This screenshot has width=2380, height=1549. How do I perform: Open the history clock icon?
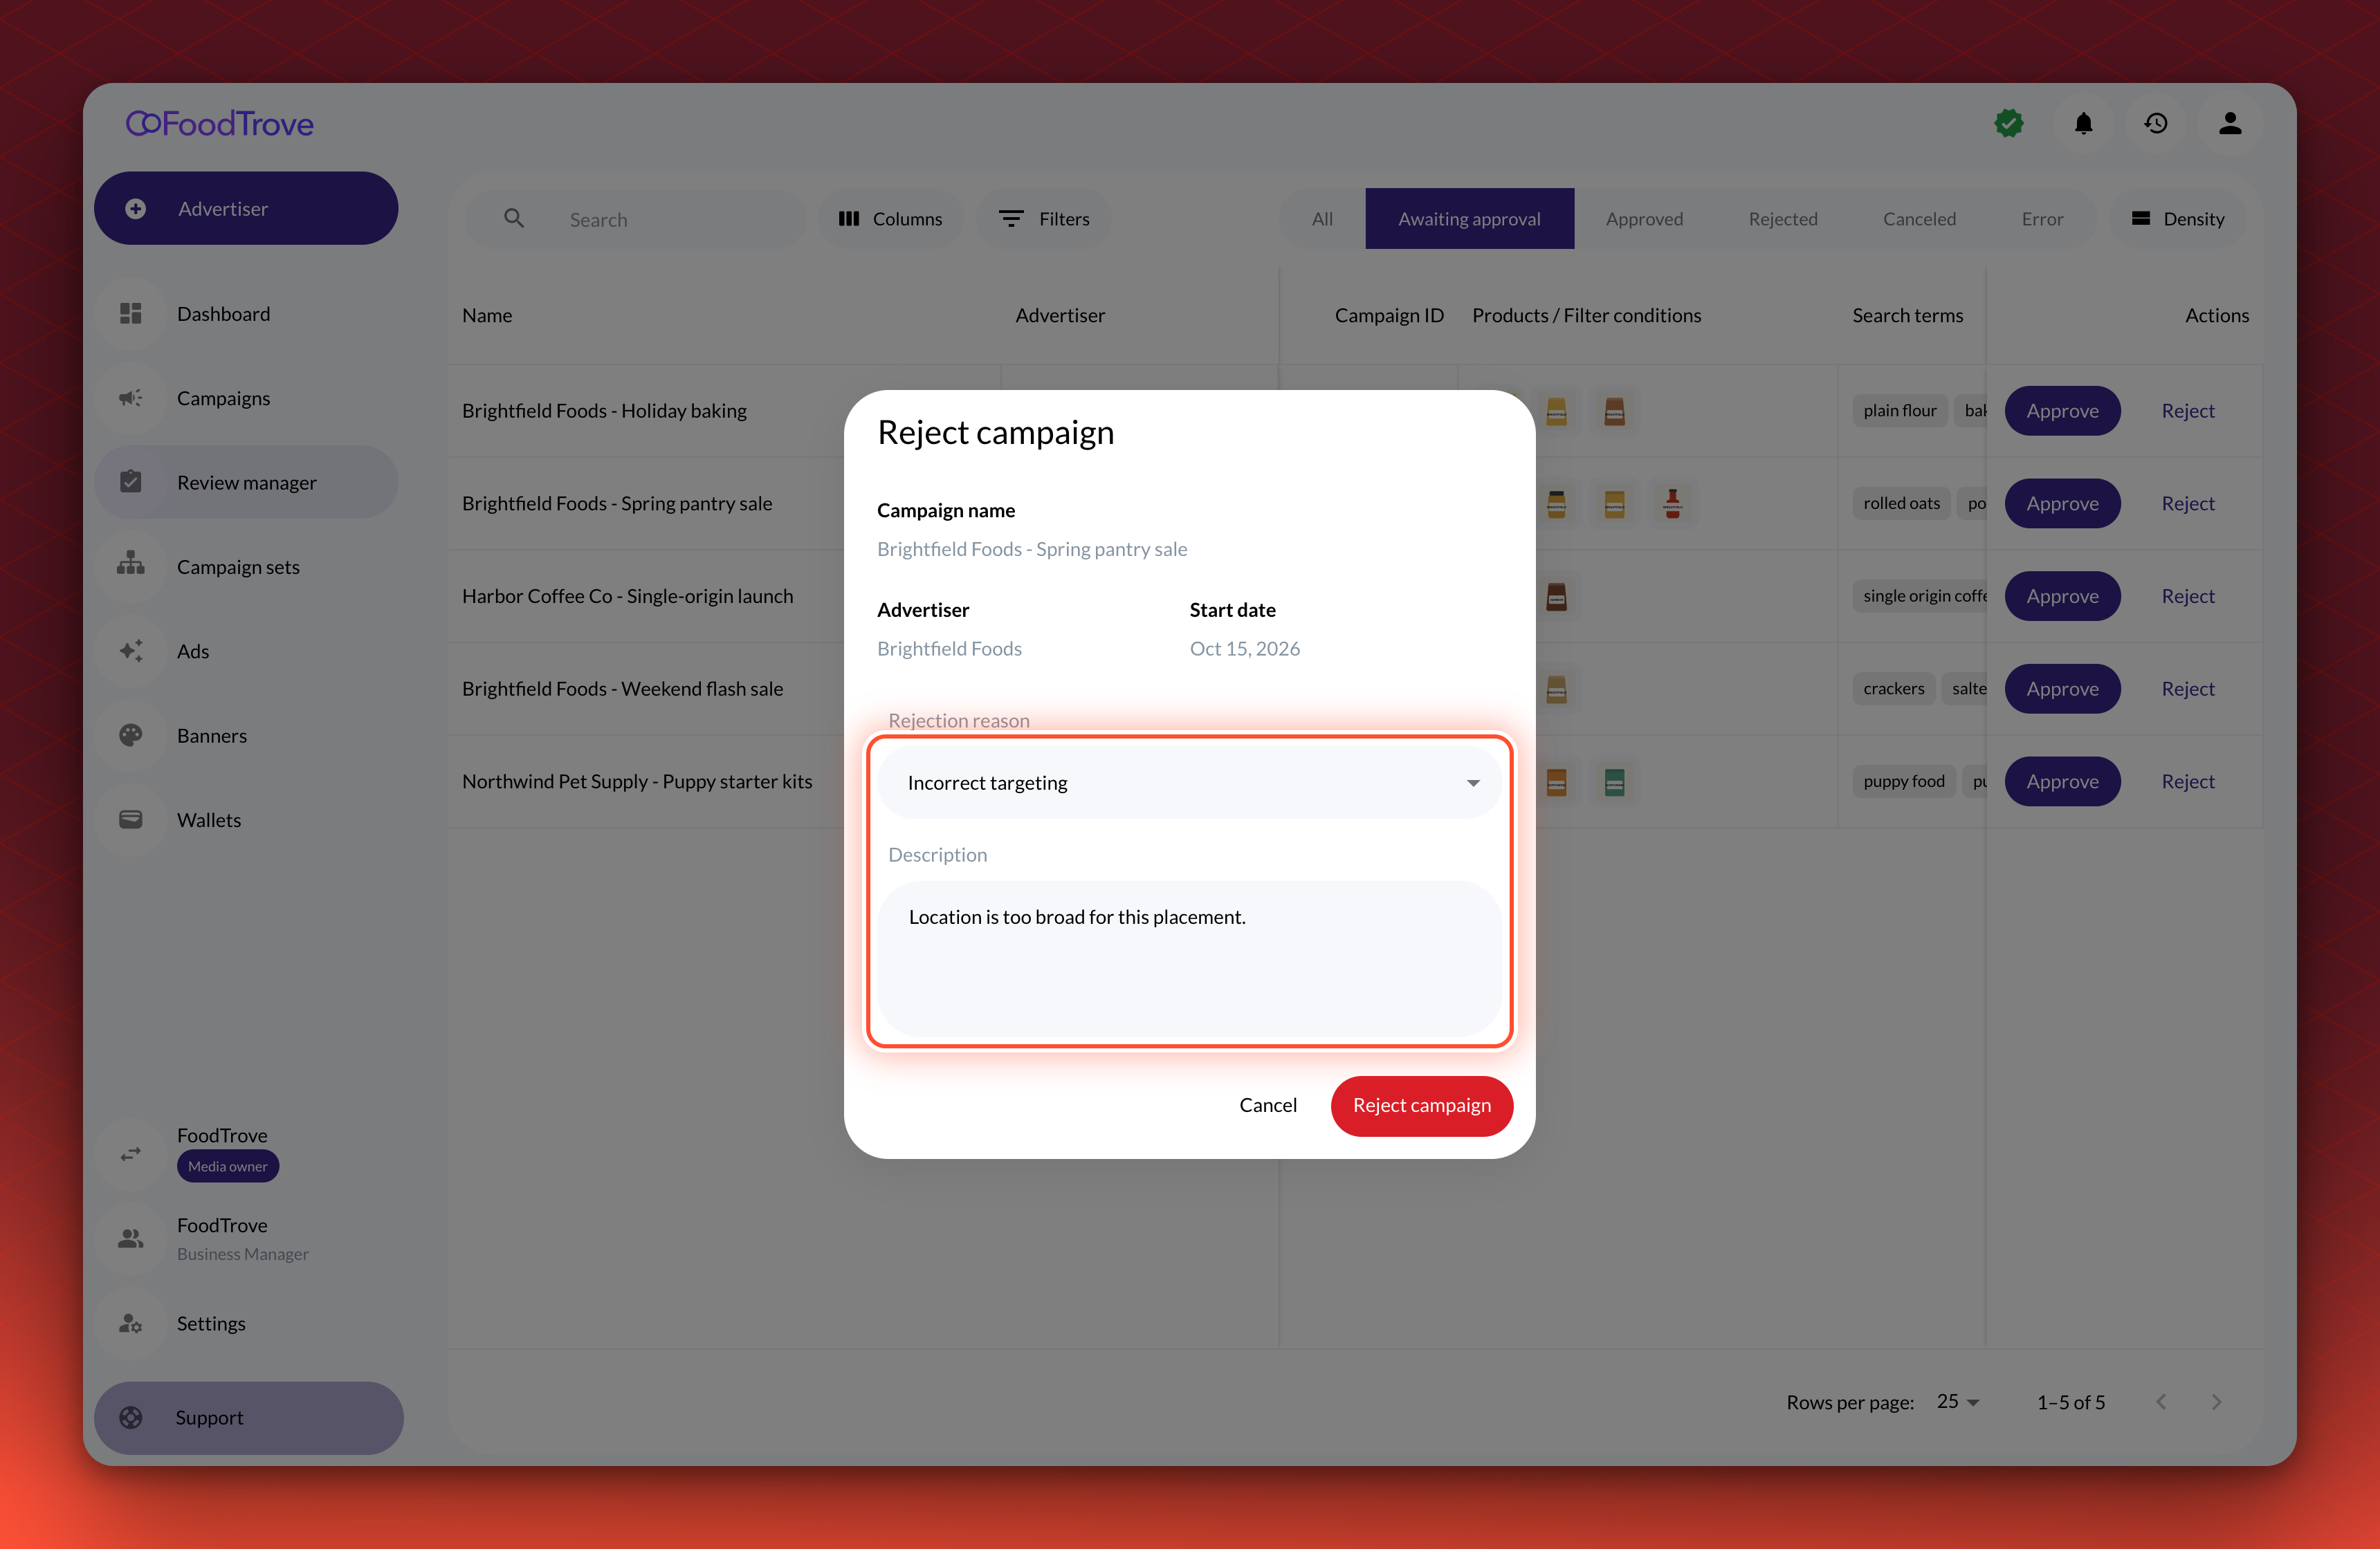2156,123
